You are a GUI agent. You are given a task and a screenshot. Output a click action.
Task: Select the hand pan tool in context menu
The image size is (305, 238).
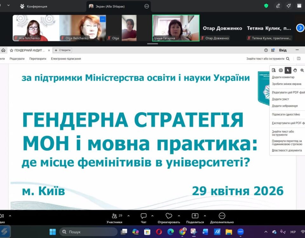click(x=295, y=70)
